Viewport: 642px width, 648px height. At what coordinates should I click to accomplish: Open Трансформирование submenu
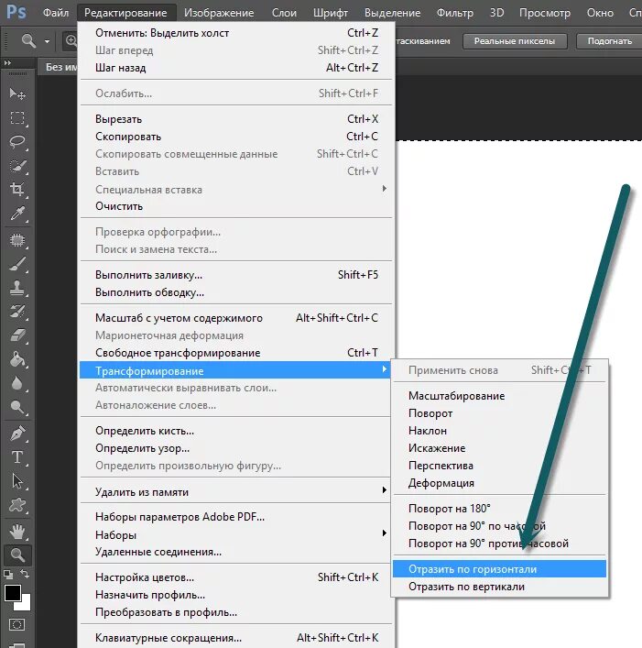point(235,370)
